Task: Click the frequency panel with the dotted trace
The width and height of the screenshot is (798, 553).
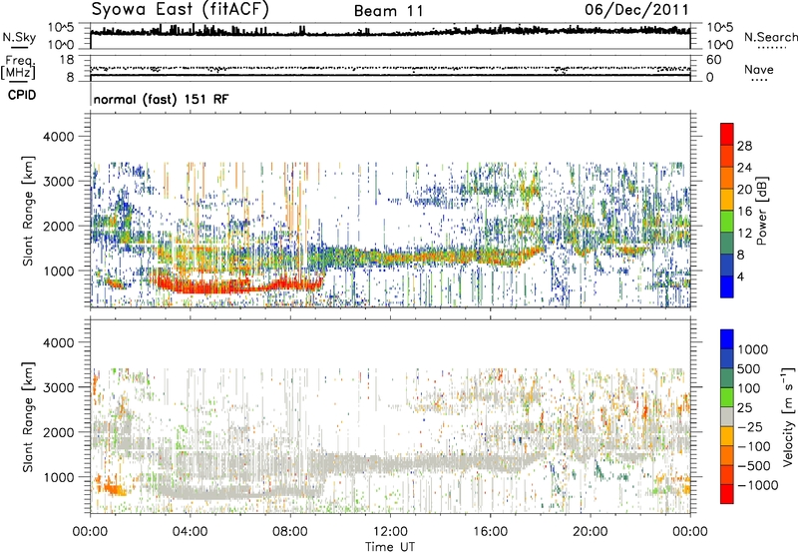Action: point(390,68)
